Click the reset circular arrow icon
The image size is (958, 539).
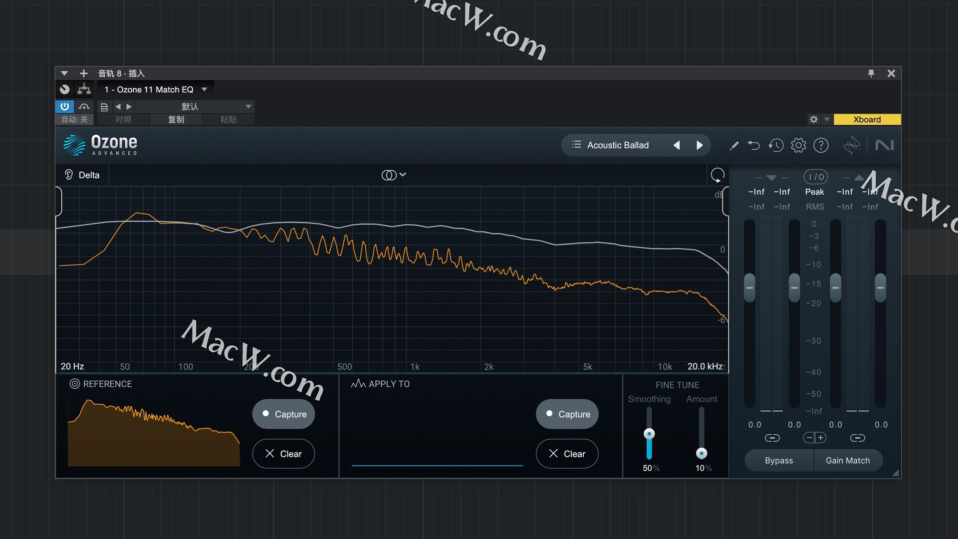tap(718, 175)
